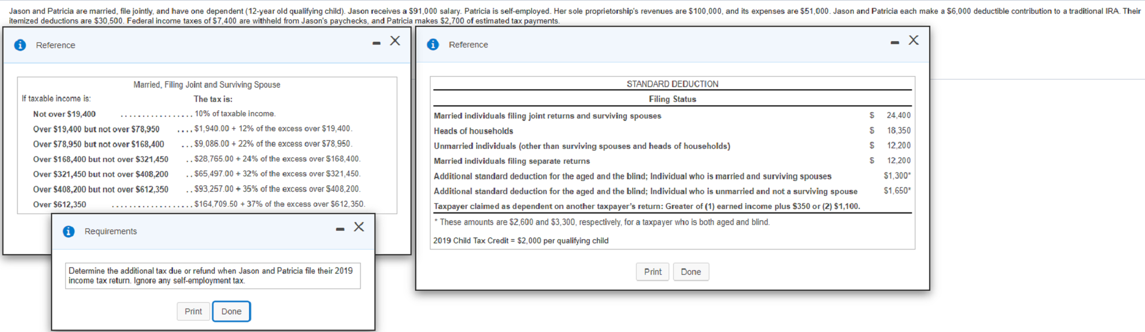This screenshot has height=332, width=1145.
Task: Click the info icon in tax table Reference window
Action: click(20, 45)
